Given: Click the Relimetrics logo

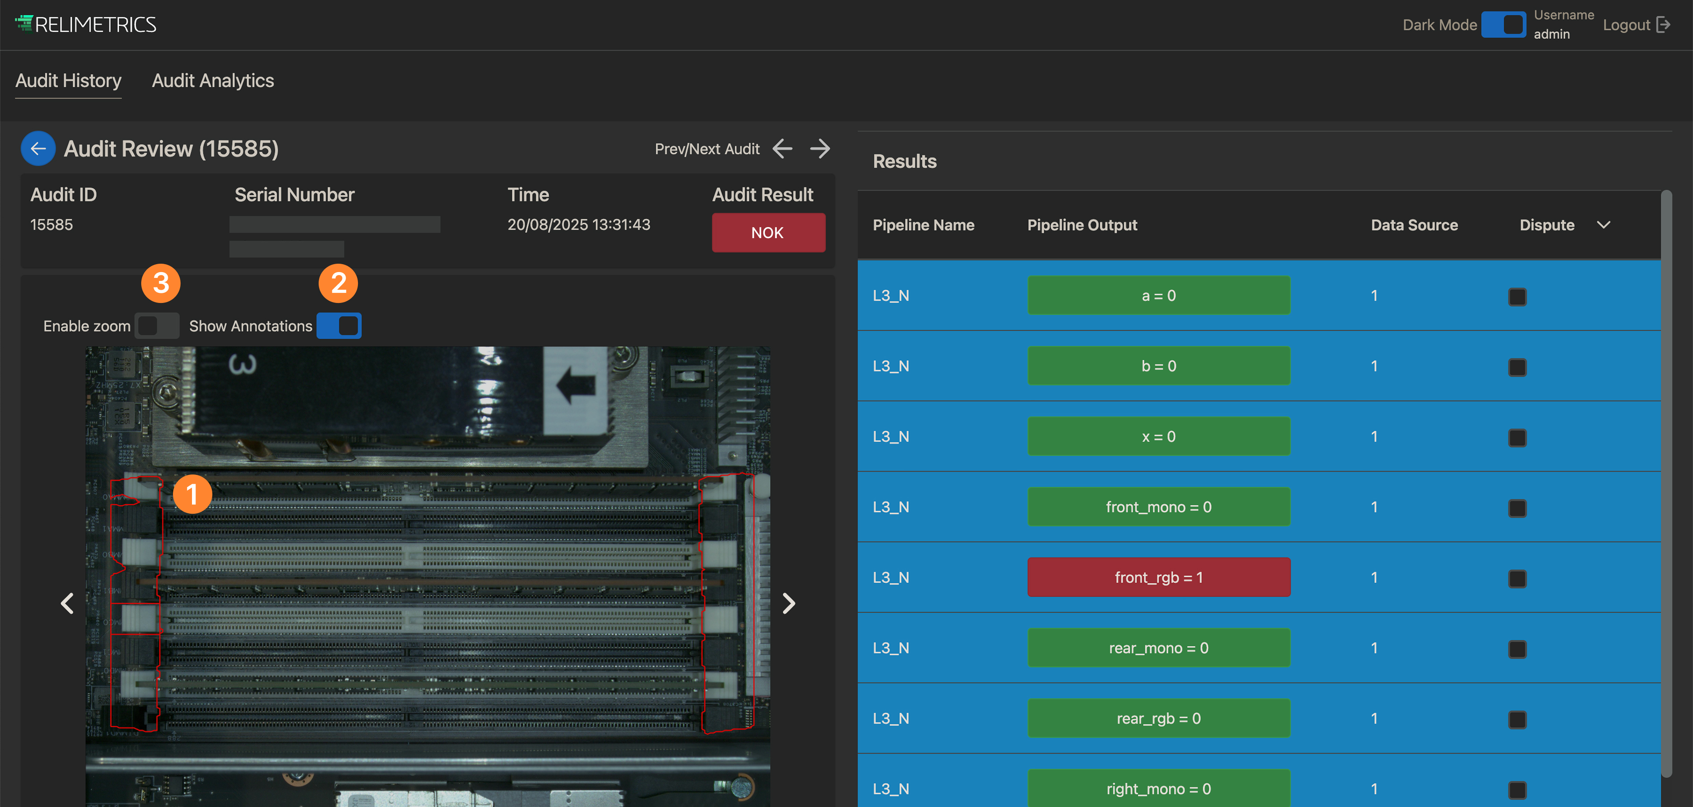Looking at the screenshot, I should click(x=86, y=25).
